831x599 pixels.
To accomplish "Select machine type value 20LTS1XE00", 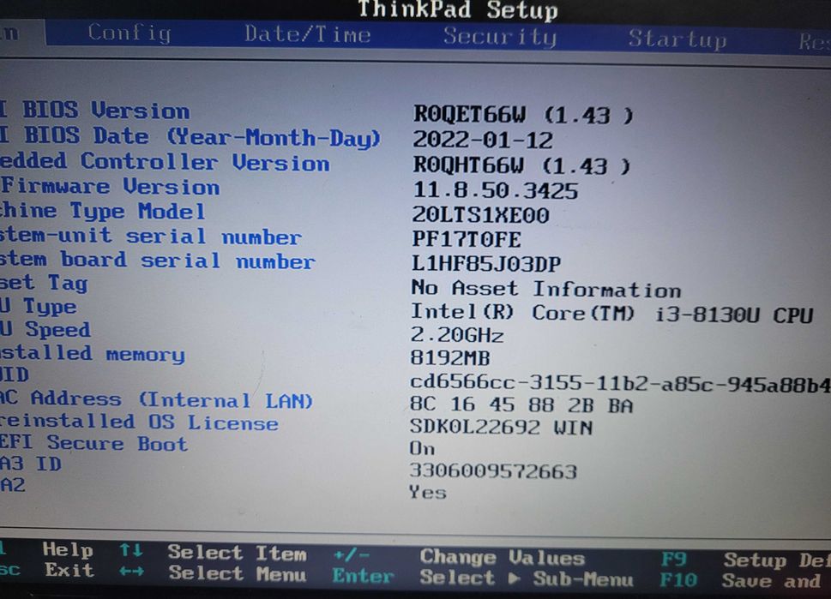I will (480, 215).
